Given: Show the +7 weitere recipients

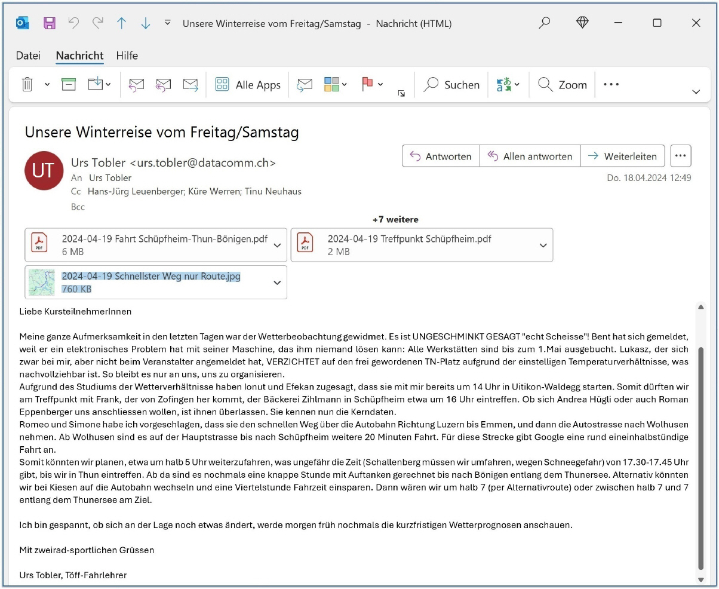Looking at the screenshot, I should tap(395, 219).
